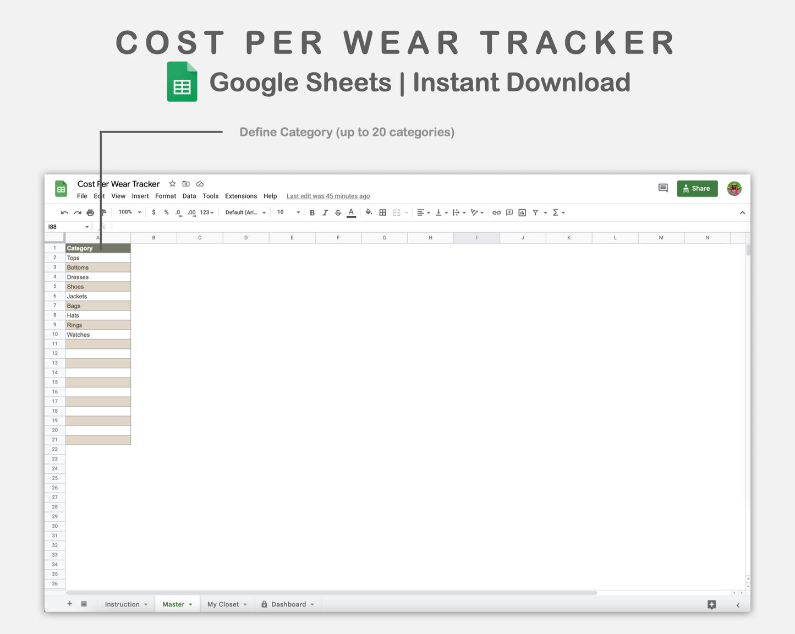Star the Cost Per Wear Tracker spreadsheet

coord(172,184)
